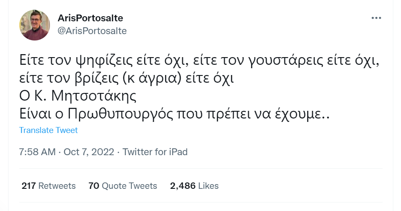The image size is (401, 211).
Task: View the 217 Retweets list
Action: pyautogui.click(x=48, y=186)
